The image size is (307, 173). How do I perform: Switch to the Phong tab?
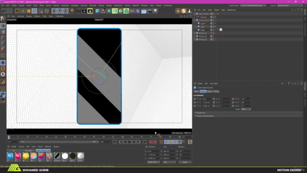216,91
